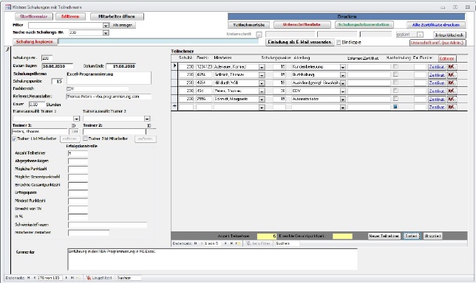Click Teilnehmerliste print button
The image size is (476, 283).
pos(249,25)
